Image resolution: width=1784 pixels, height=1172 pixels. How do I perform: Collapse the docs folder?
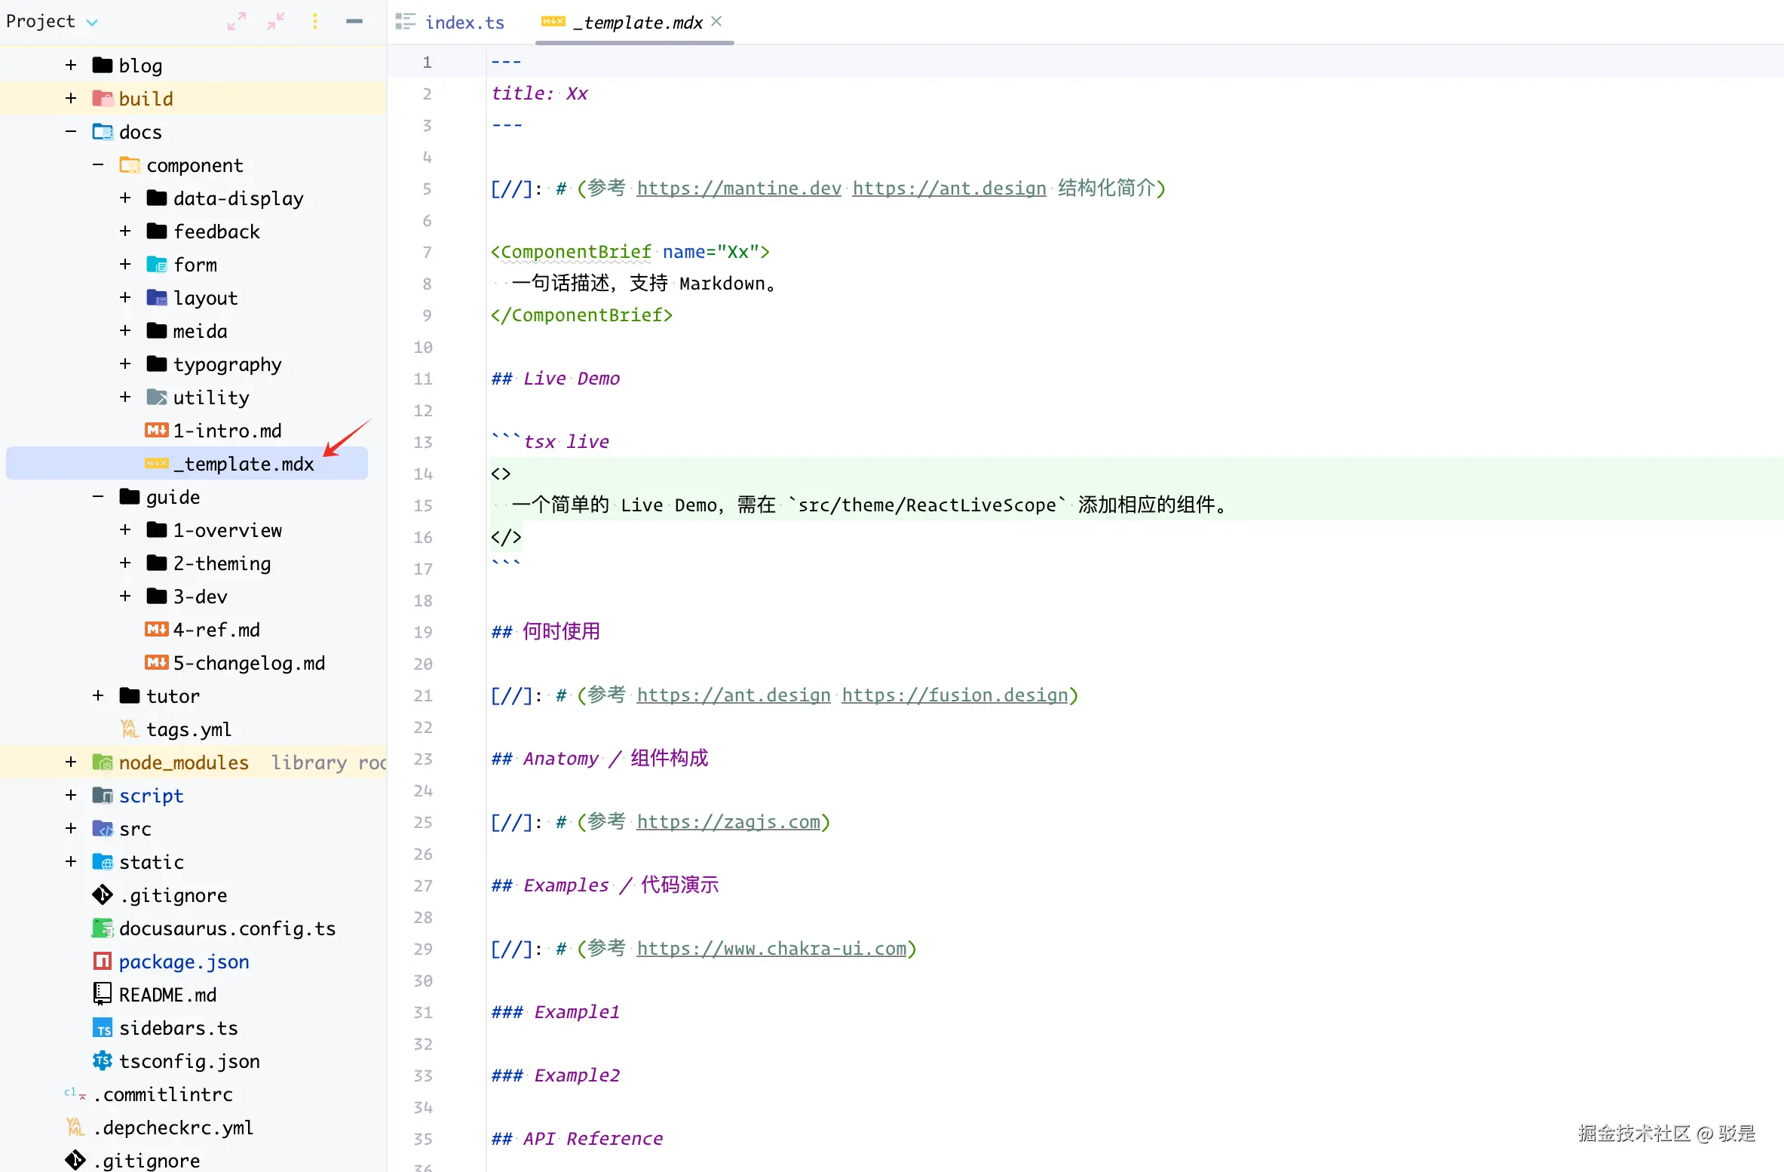click(71, 132)
